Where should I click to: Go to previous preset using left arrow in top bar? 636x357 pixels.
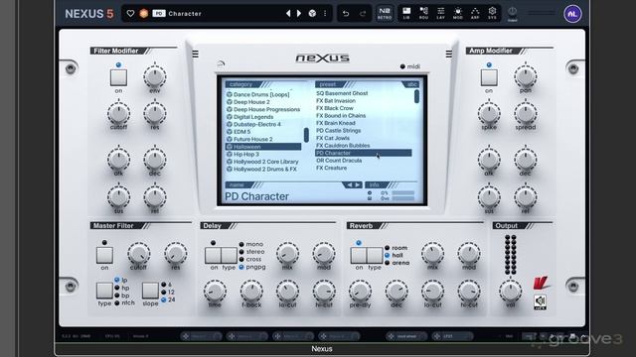[288, 13]
